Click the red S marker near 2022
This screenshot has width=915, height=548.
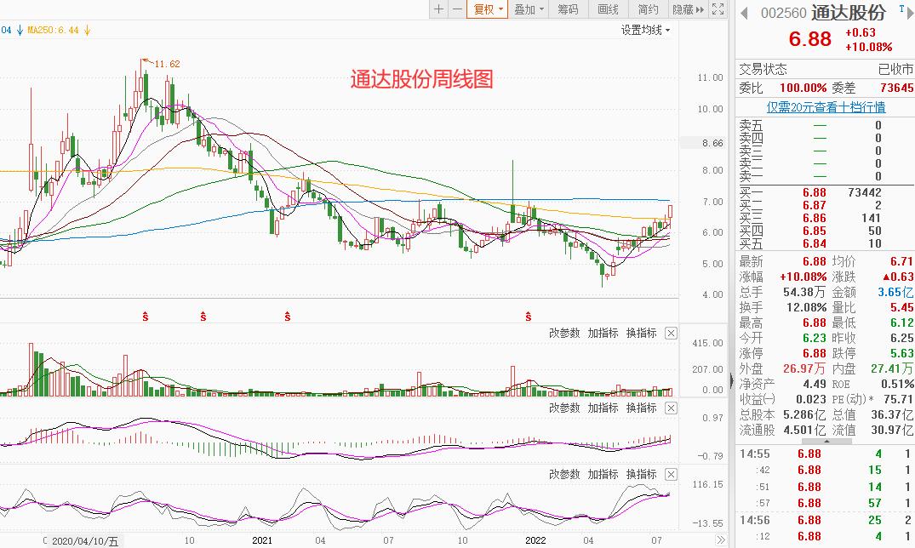tap(528, 317)
